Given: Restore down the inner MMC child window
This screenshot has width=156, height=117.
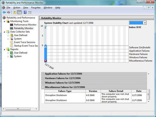Looking at the screenshot, I should tap(149, 7).
